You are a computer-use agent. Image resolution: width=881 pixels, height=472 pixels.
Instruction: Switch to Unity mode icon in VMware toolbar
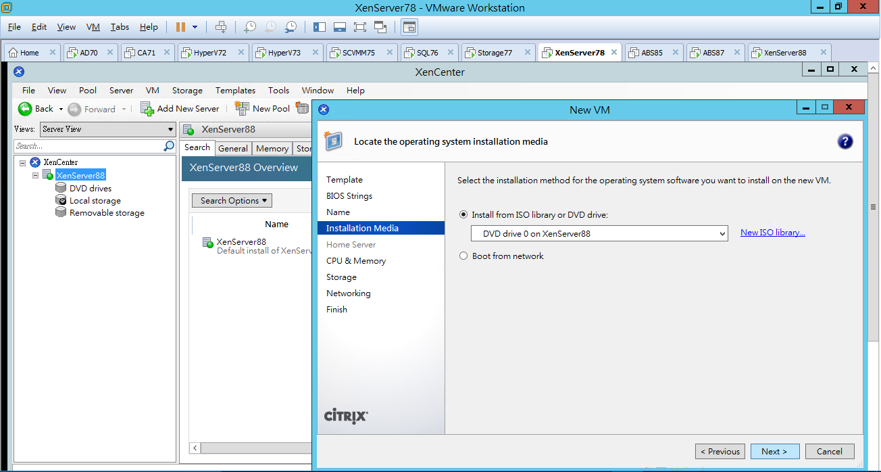(380, 27)
